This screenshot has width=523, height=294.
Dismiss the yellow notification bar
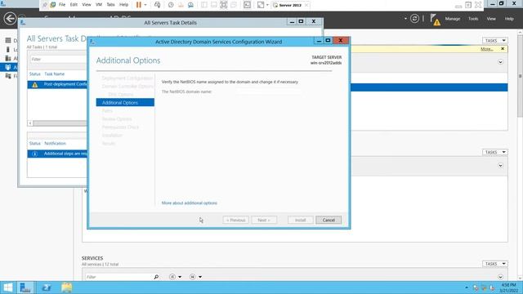(x=503, y=49)
